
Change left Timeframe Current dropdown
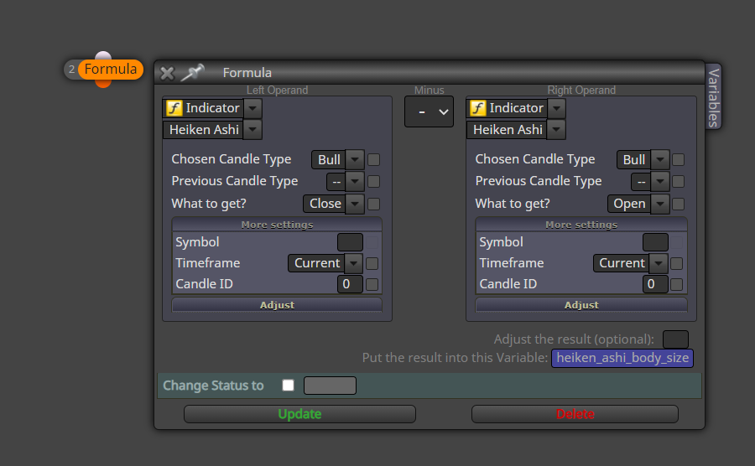(353, 263)
